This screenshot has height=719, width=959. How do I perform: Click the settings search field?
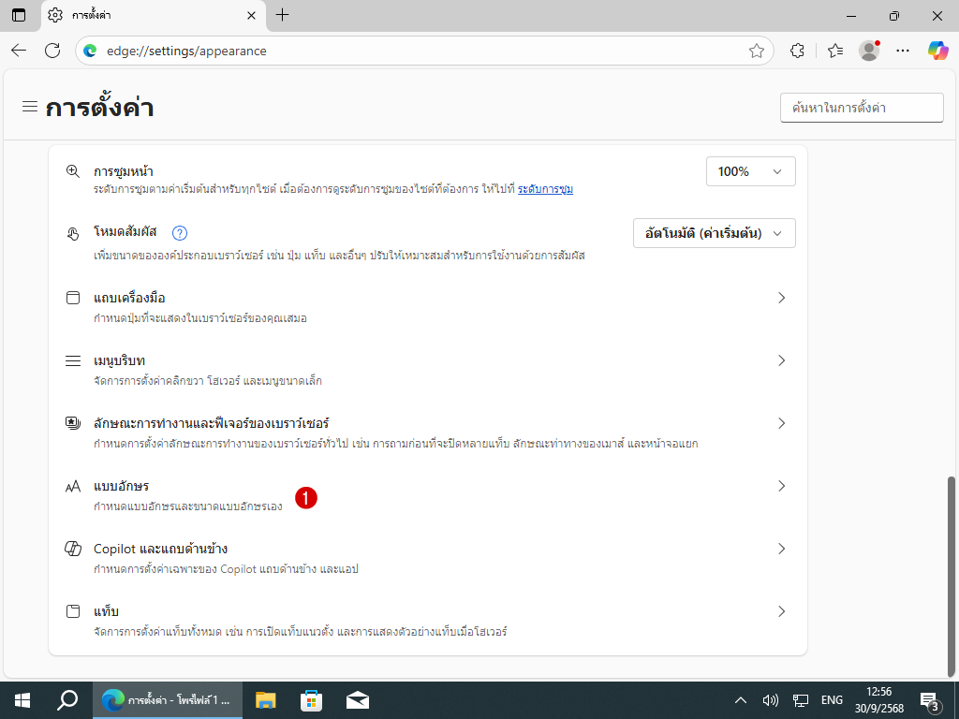pyautogui.click(x=861, y=108)
